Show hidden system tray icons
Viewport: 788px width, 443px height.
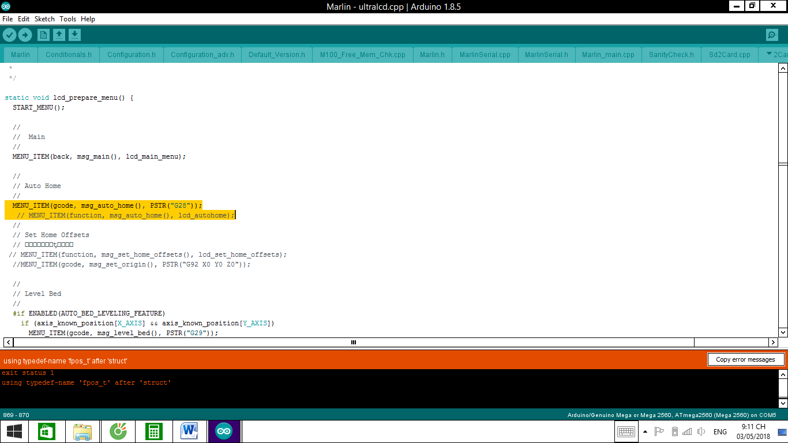(x=645, y=431)
